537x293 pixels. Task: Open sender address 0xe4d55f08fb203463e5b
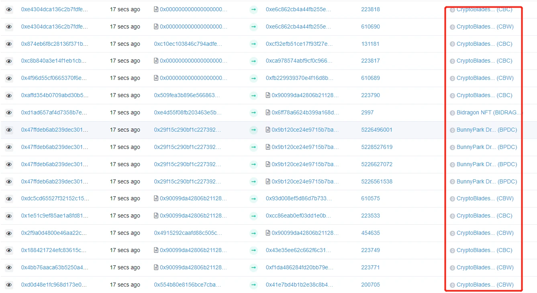point(188,112)
